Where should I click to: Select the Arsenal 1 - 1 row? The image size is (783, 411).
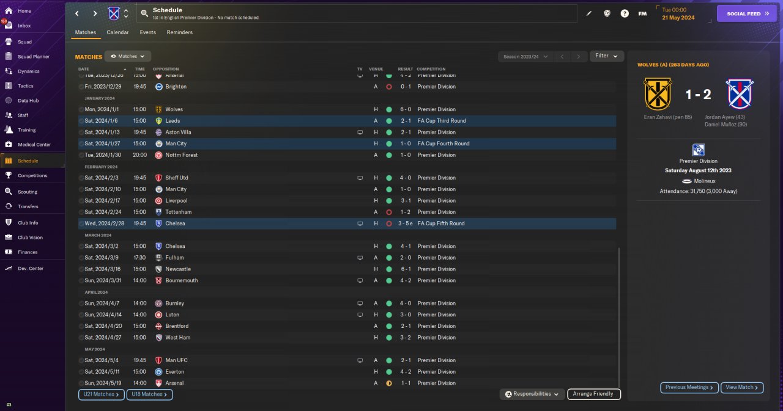pyautogui.click(x=347, y=383)
